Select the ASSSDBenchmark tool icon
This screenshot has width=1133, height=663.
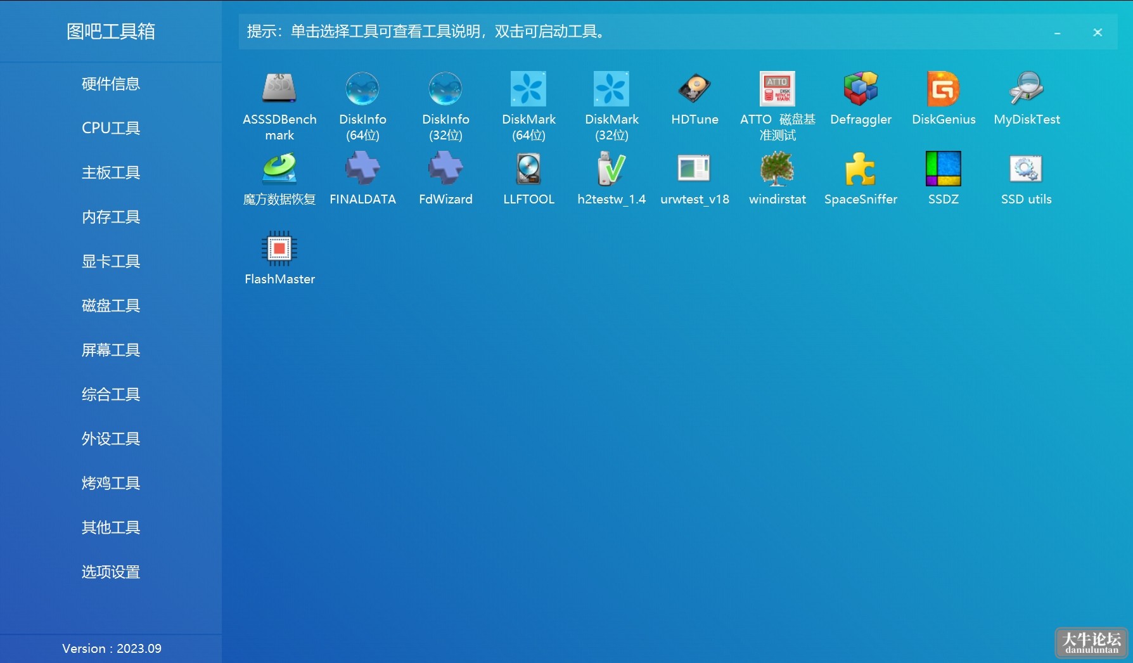coord(279,89)
